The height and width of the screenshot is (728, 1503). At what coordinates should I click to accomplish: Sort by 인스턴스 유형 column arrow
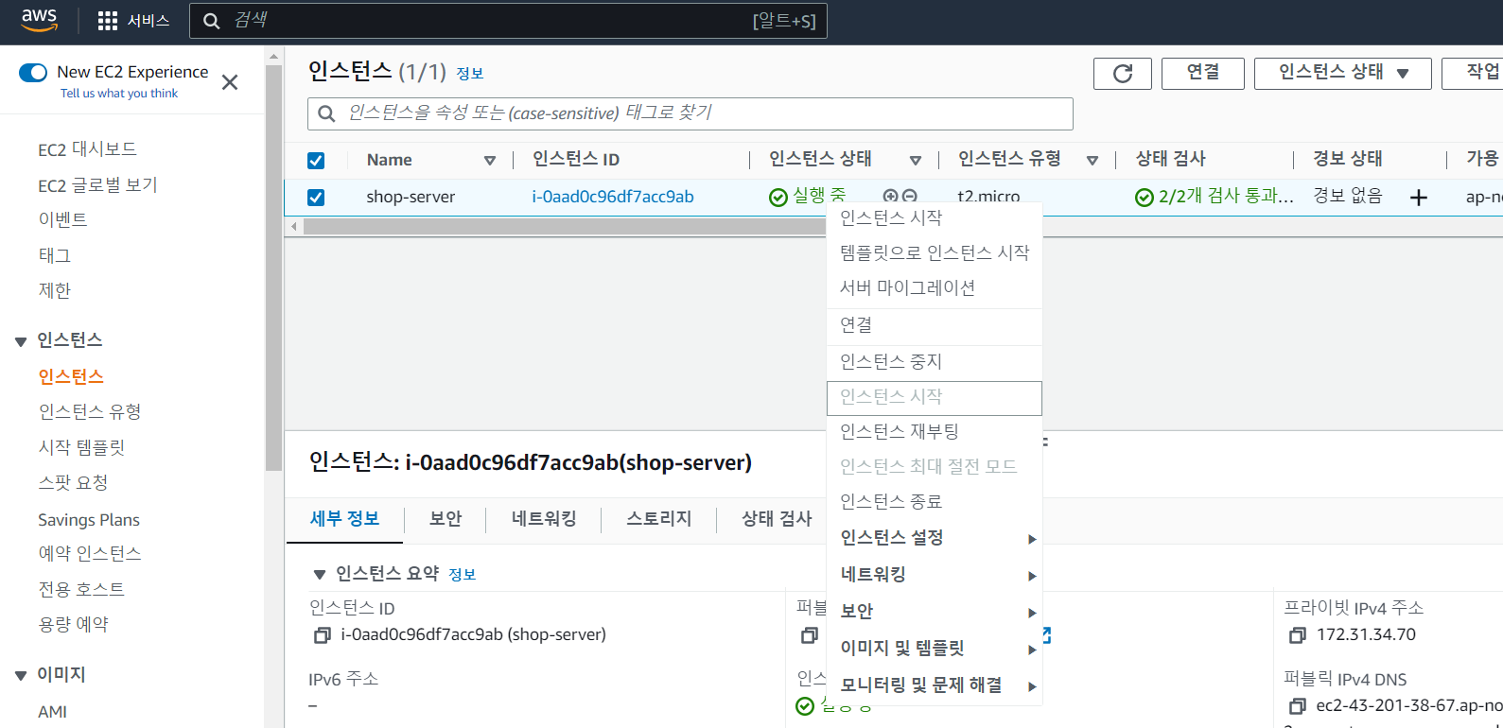[x=1092, y=161]
